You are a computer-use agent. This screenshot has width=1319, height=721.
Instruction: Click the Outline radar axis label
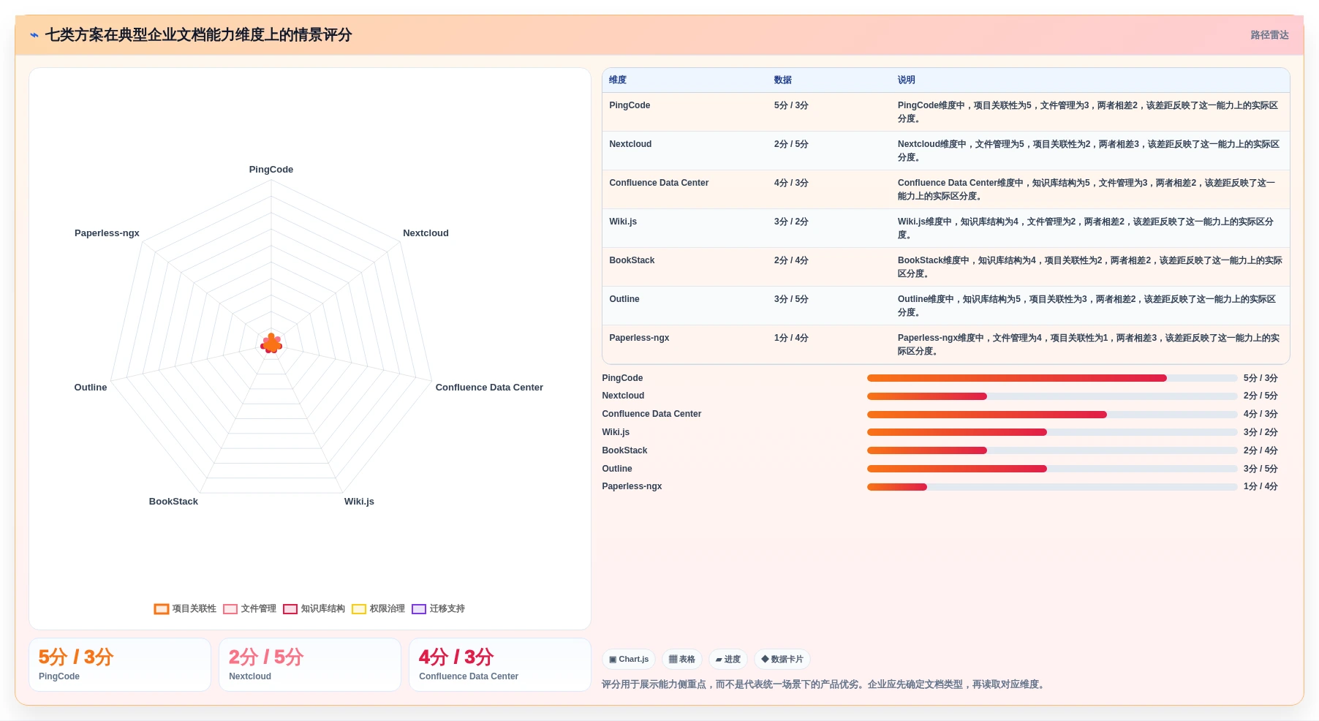point(91,388)
